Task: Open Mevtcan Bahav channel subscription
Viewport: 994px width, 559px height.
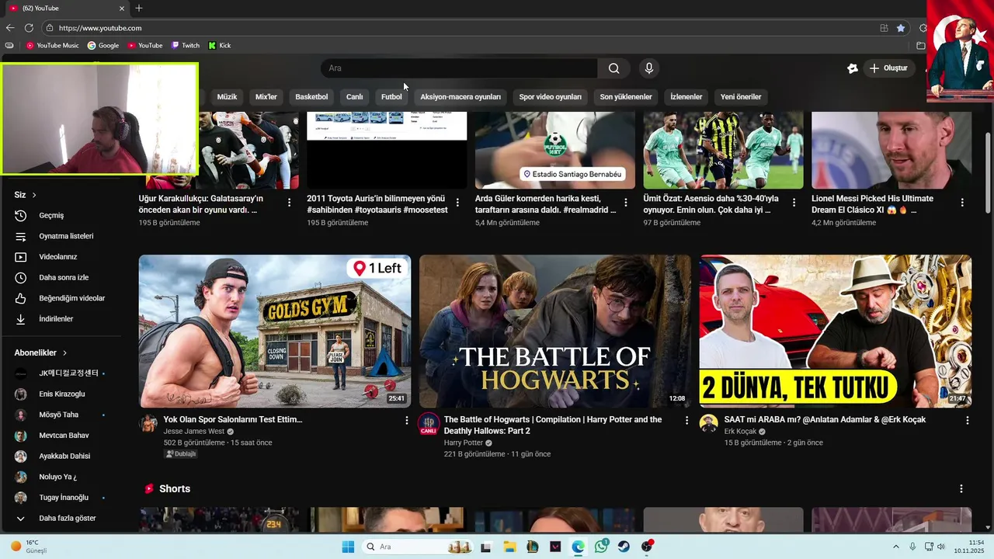Action: pyautogui.click(x=62, y=436)
